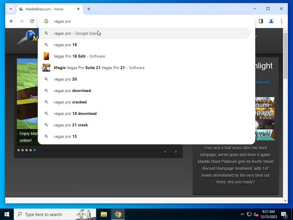The width and height of the screenshot is (293, 220).
Task: Open the network status tray icon
Action: coord(249,214)
